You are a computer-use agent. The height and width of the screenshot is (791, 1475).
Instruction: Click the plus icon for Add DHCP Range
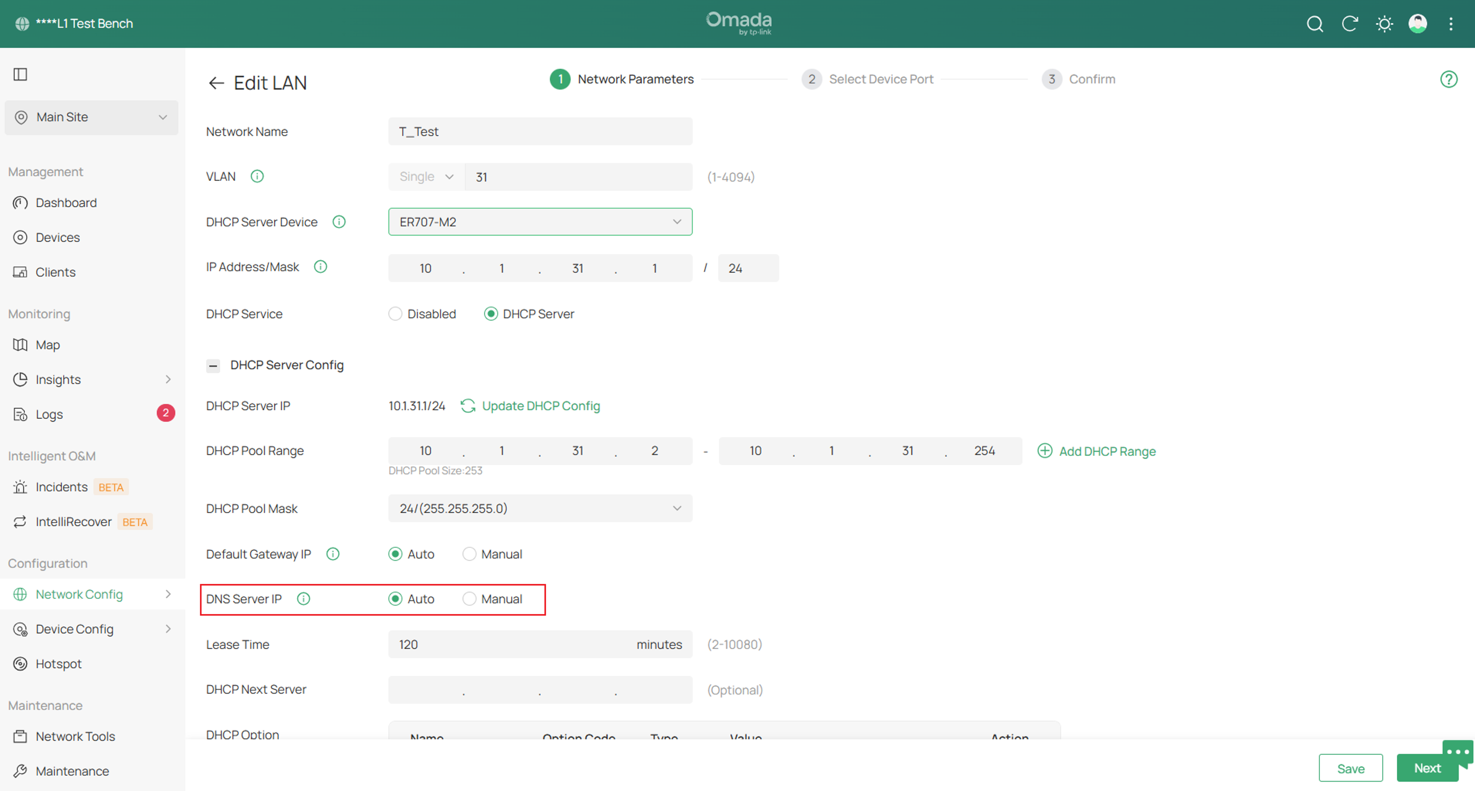[1045, 451]
